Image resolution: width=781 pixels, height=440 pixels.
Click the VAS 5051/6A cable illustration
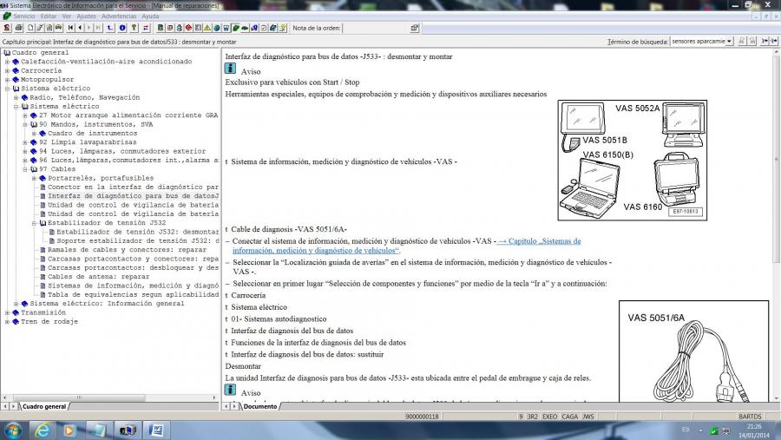693,351
